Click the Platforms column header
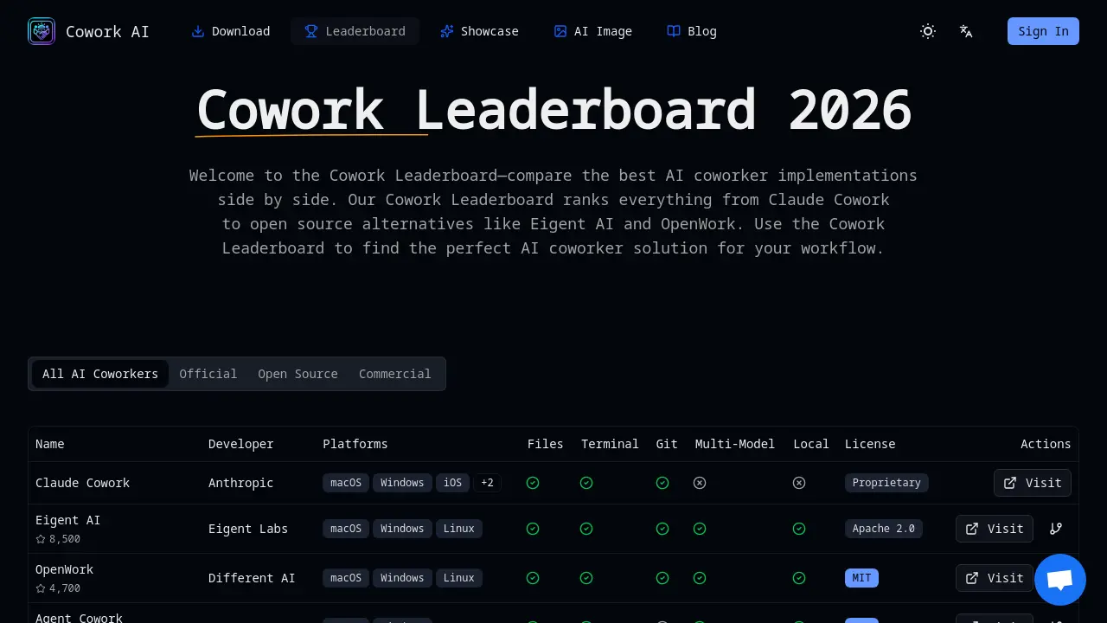The width and height of the screenshot is (1107, 623). 355,444
